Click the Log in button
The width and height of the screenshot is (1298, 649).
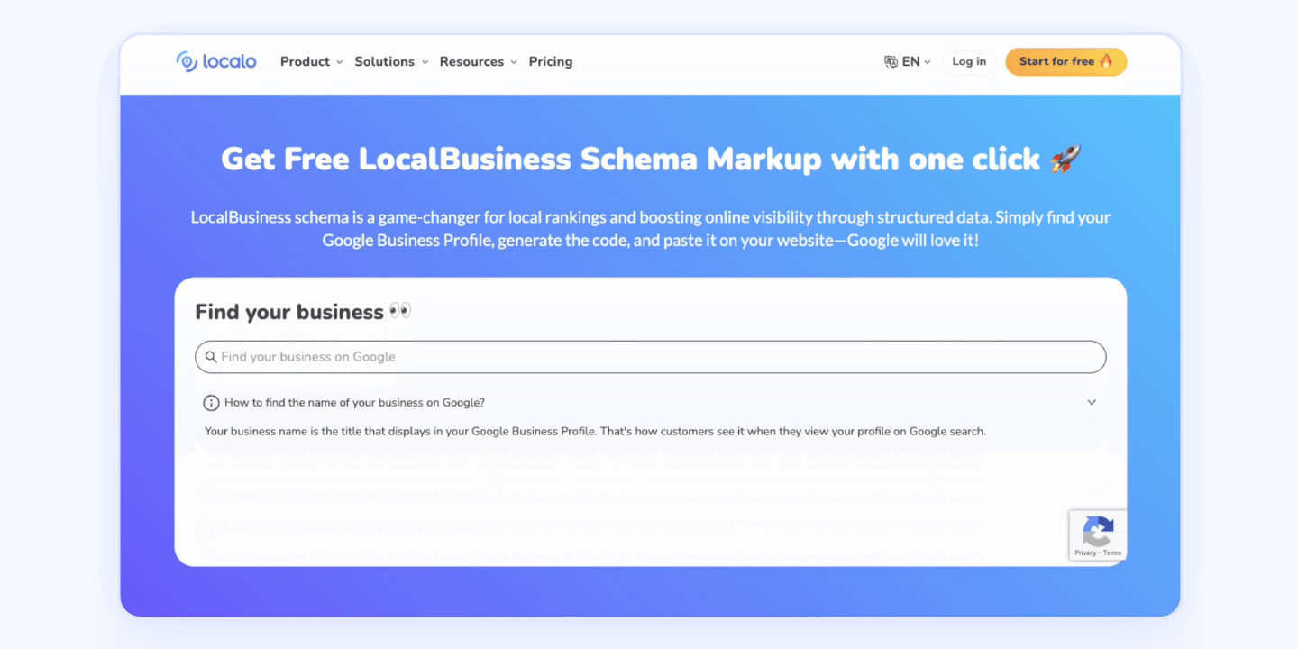click(969, 61)
